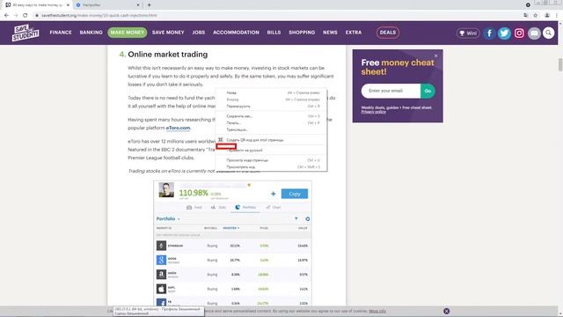Open the More info cookie link

(x=377, y=311)
